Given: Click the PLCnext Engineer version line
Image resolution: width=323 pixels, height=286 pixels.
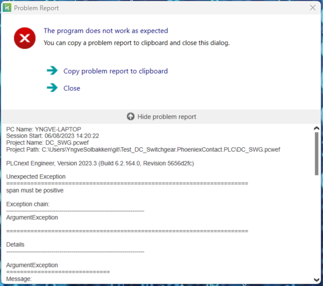Looking at the screenshot, I should pos(99,163).
